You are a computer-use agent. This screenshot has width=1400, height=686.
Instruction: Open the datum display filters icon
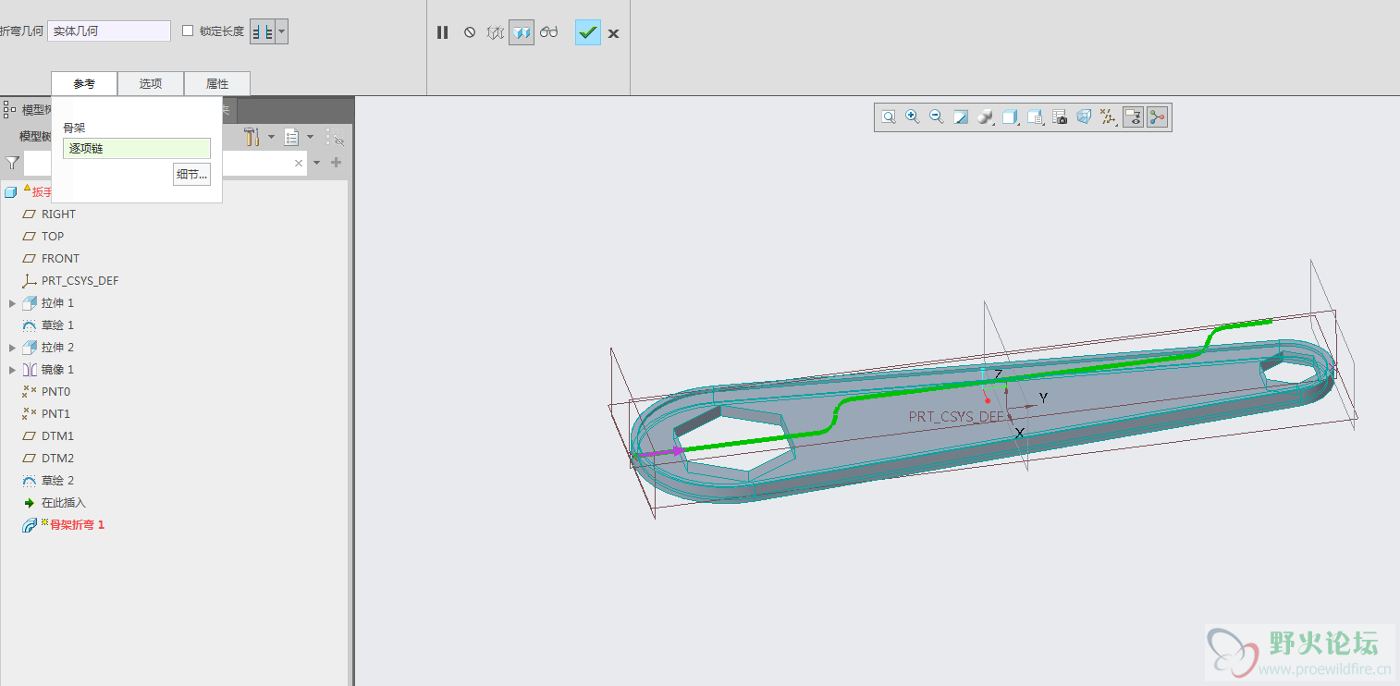tap(1108, 117)
